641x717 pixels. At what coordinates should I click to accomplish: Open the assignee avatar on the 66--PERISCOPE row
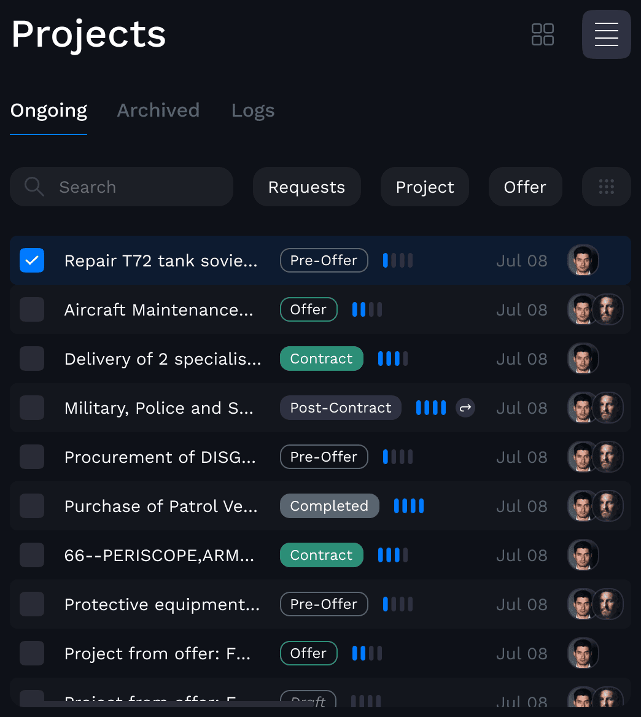coord(583,555)
